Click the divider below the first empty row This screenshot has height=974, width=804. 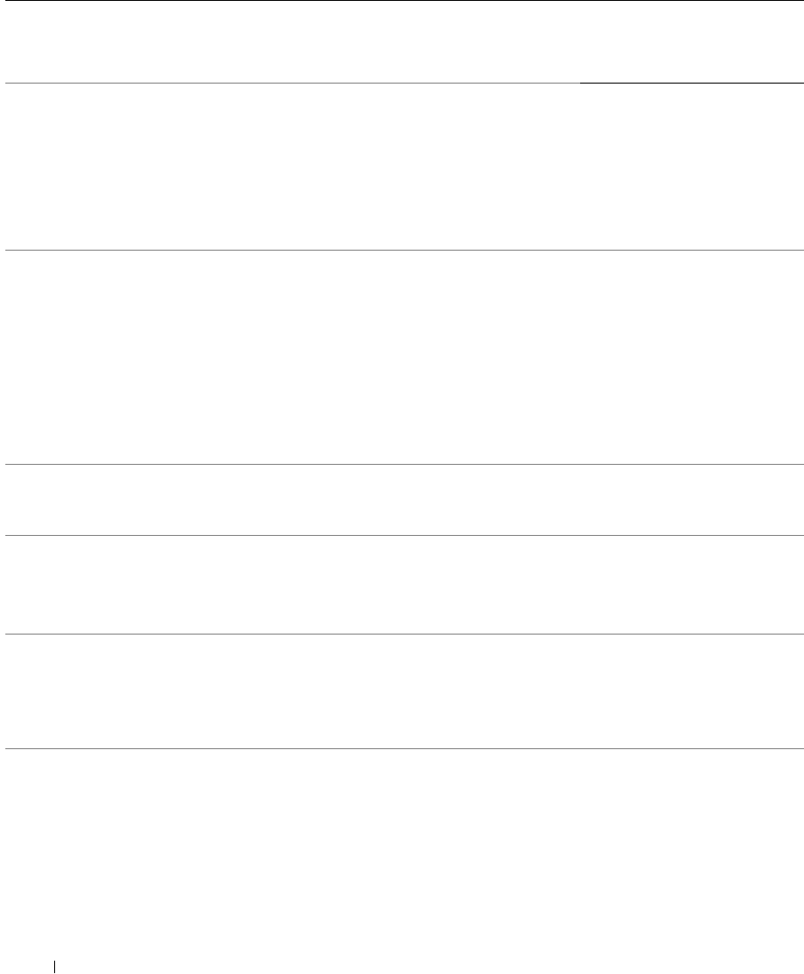click(402, 251)
